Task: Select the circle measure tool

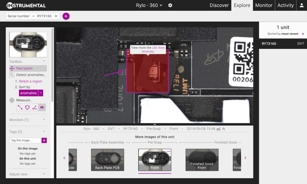Action: click(x=27, y=107)
